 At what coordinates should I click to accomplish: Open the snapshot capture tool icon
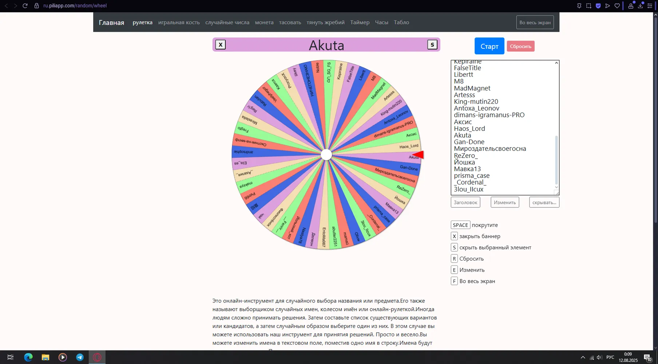(x=588, y=6)
